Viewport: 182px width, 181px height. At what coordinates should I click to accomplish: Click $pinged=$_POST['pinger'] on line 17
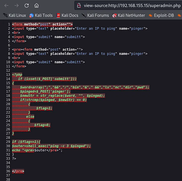pos(45,91)
